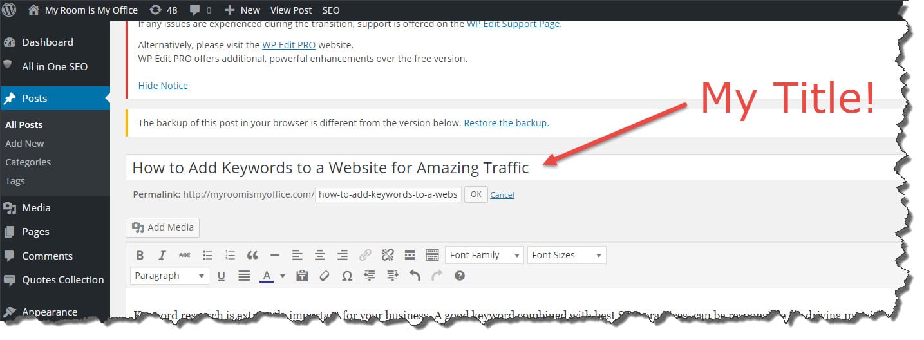The image size is (924, 340).
Task: Open Quotes Collection in the sidebar
Action: tap(55, 280)
